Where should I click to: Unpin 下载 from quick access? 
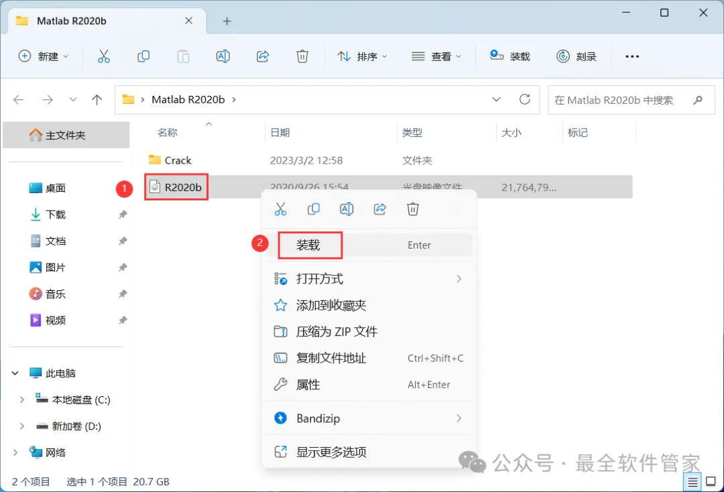[x=123, y=214]
